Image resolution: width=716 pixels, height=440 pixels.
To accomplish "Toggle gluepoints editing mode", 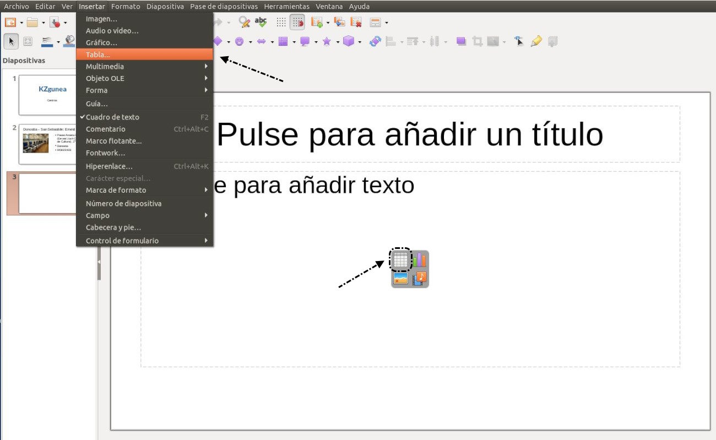I will pyautogui.click(x=536, y=41).
